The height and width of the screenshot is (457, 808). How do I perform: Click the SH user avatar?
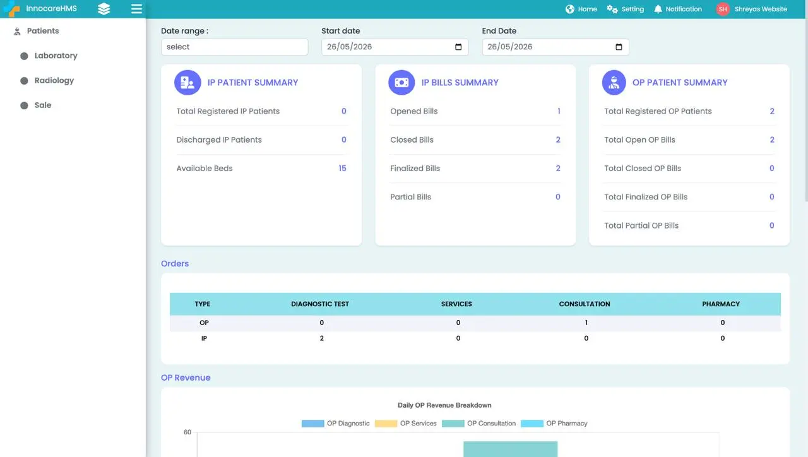pyautogui.click(x=723, y=9)
